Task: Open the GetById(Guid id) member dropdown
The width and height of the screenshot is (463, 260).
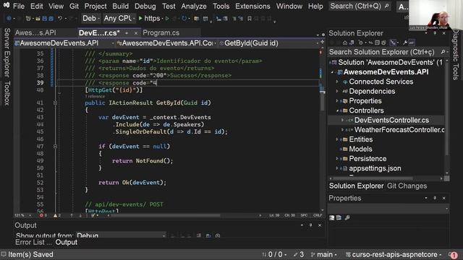Action: click(x=269, y=43)
